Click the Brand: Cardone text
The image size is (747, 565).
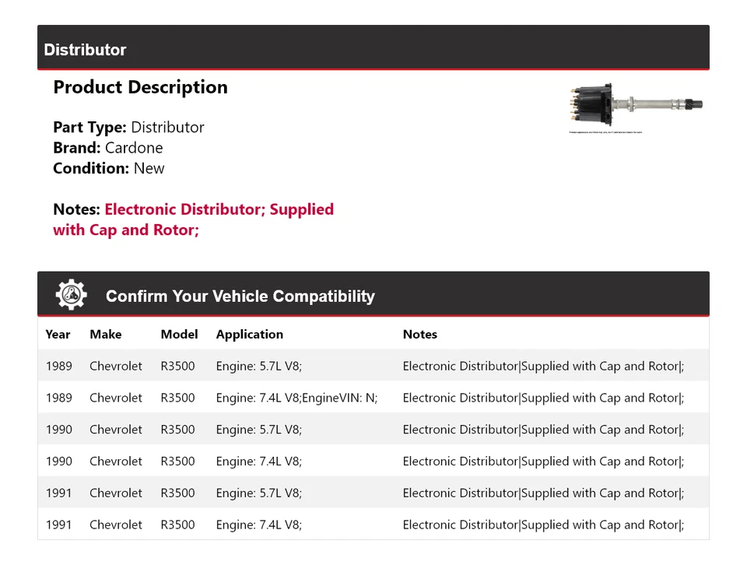[108, 148]
